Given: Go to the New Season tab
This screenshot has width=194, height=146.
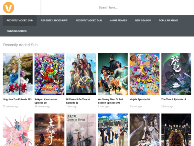Looking at the screenshot, I should pyautogui.click(x=143, y=20).
